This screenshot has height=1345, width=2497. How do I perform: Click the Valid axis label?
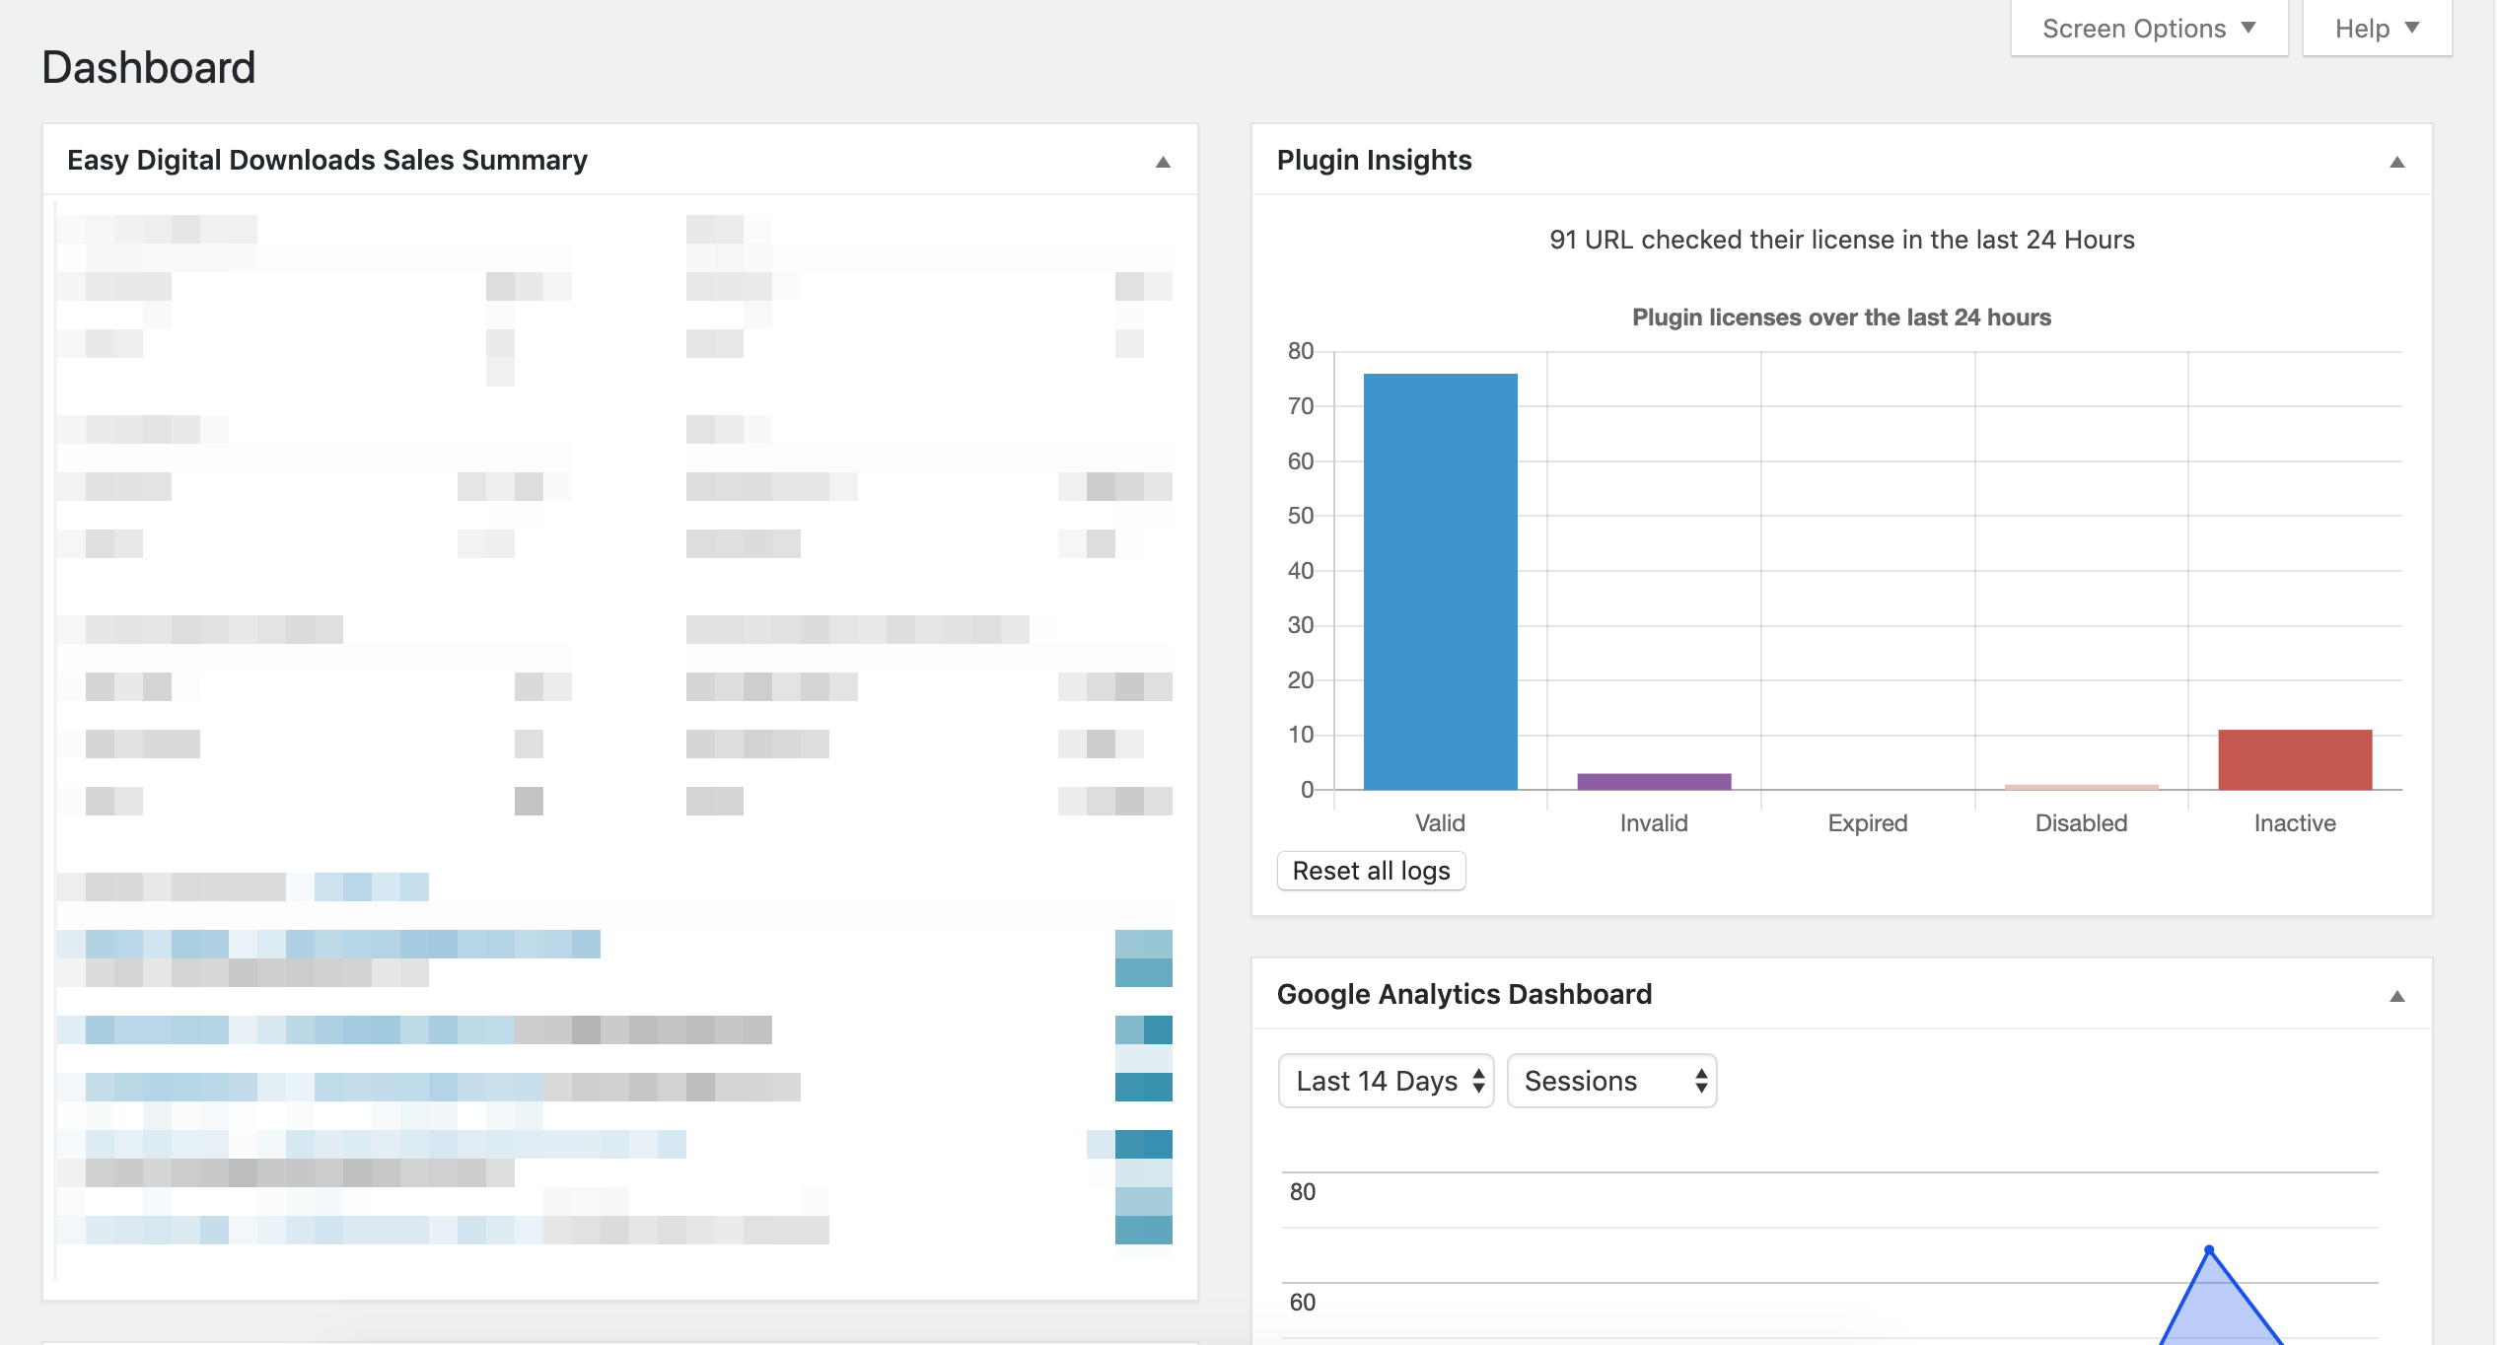[1440, 823]
